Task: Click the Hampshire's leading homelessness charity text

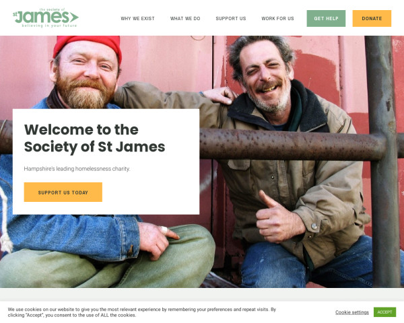Action: pyautogui.click(x=77, y=169)
